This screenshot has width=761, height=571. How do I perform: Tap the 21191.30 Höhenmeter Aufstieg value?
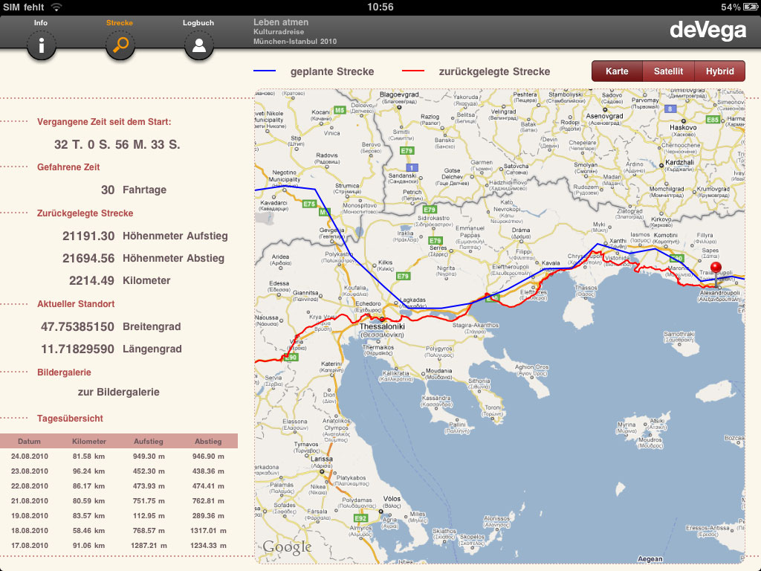coord(88,236)
